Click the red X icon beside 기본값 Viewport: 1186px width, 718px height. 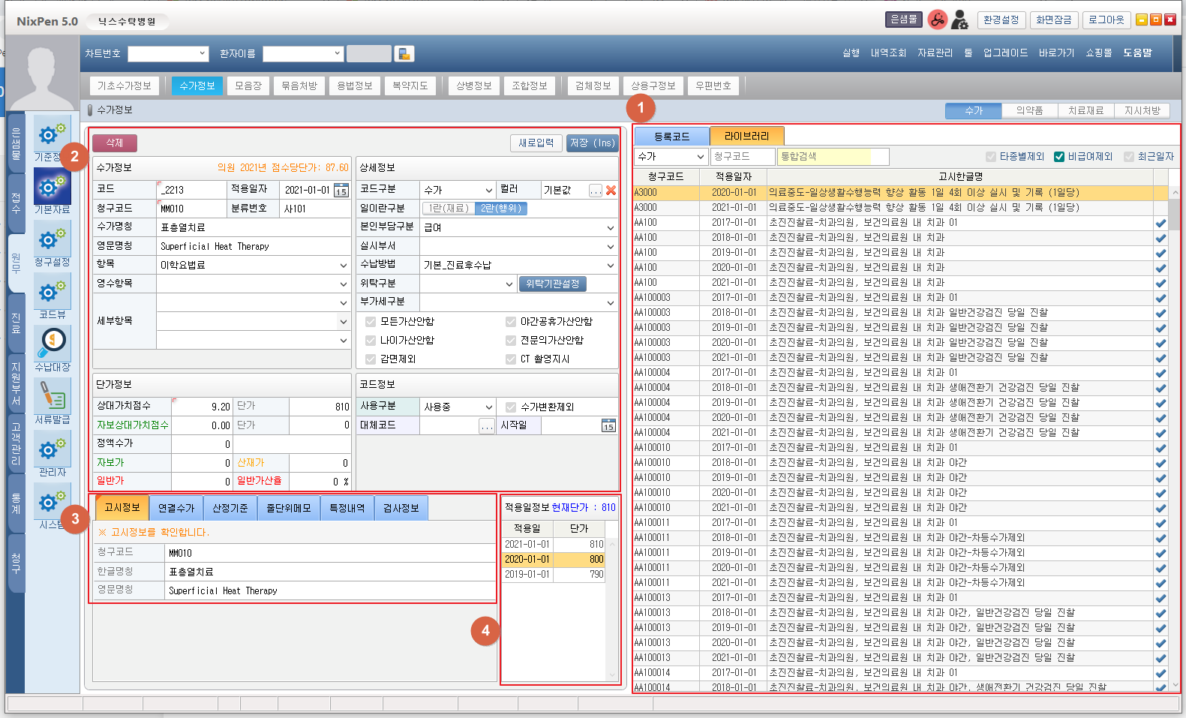click(611, 191)
